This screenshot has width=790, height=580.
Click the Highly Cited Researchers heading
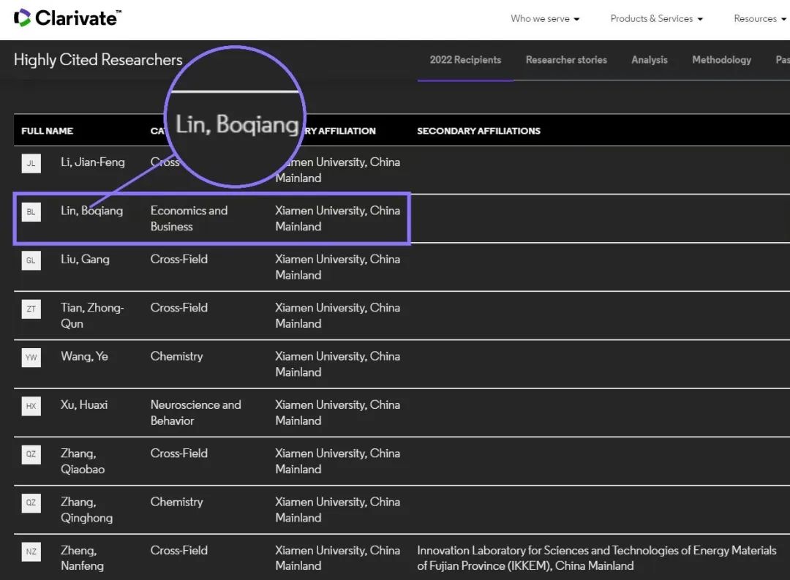pyautogui.click(x=98, y=60)
